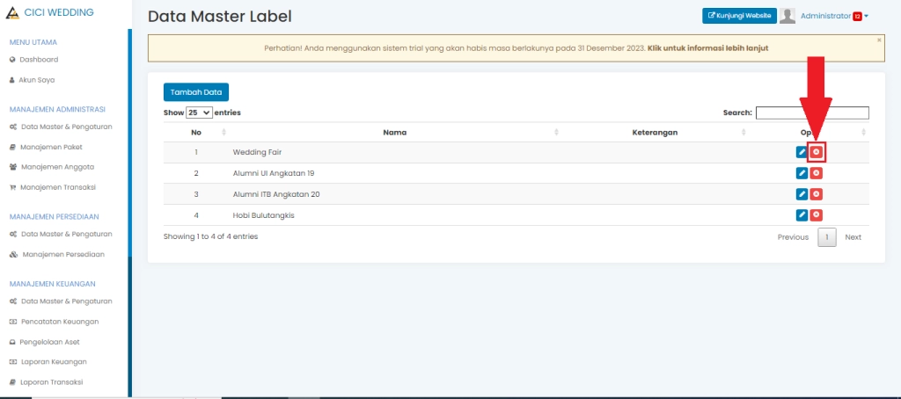Edit the Alumni UI Angkatan 19 label
Screen dimensions: 901x399
tap(802, 173)
